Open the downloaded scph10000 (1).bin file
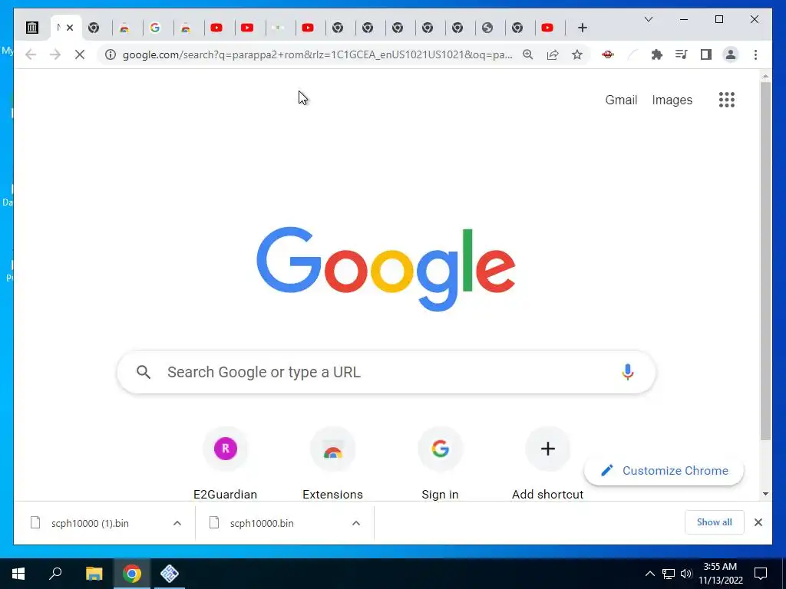The image size is (786, 589). [91, 523]
